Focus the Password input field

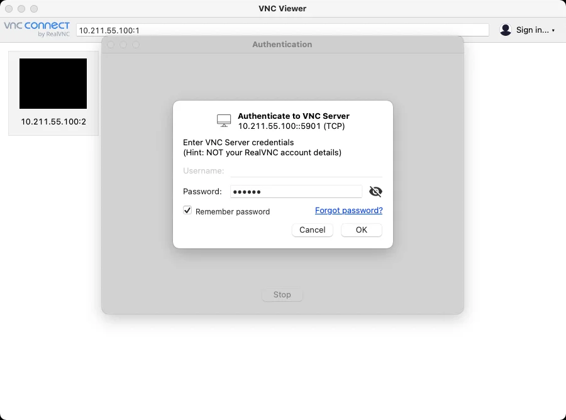point(296,191)
